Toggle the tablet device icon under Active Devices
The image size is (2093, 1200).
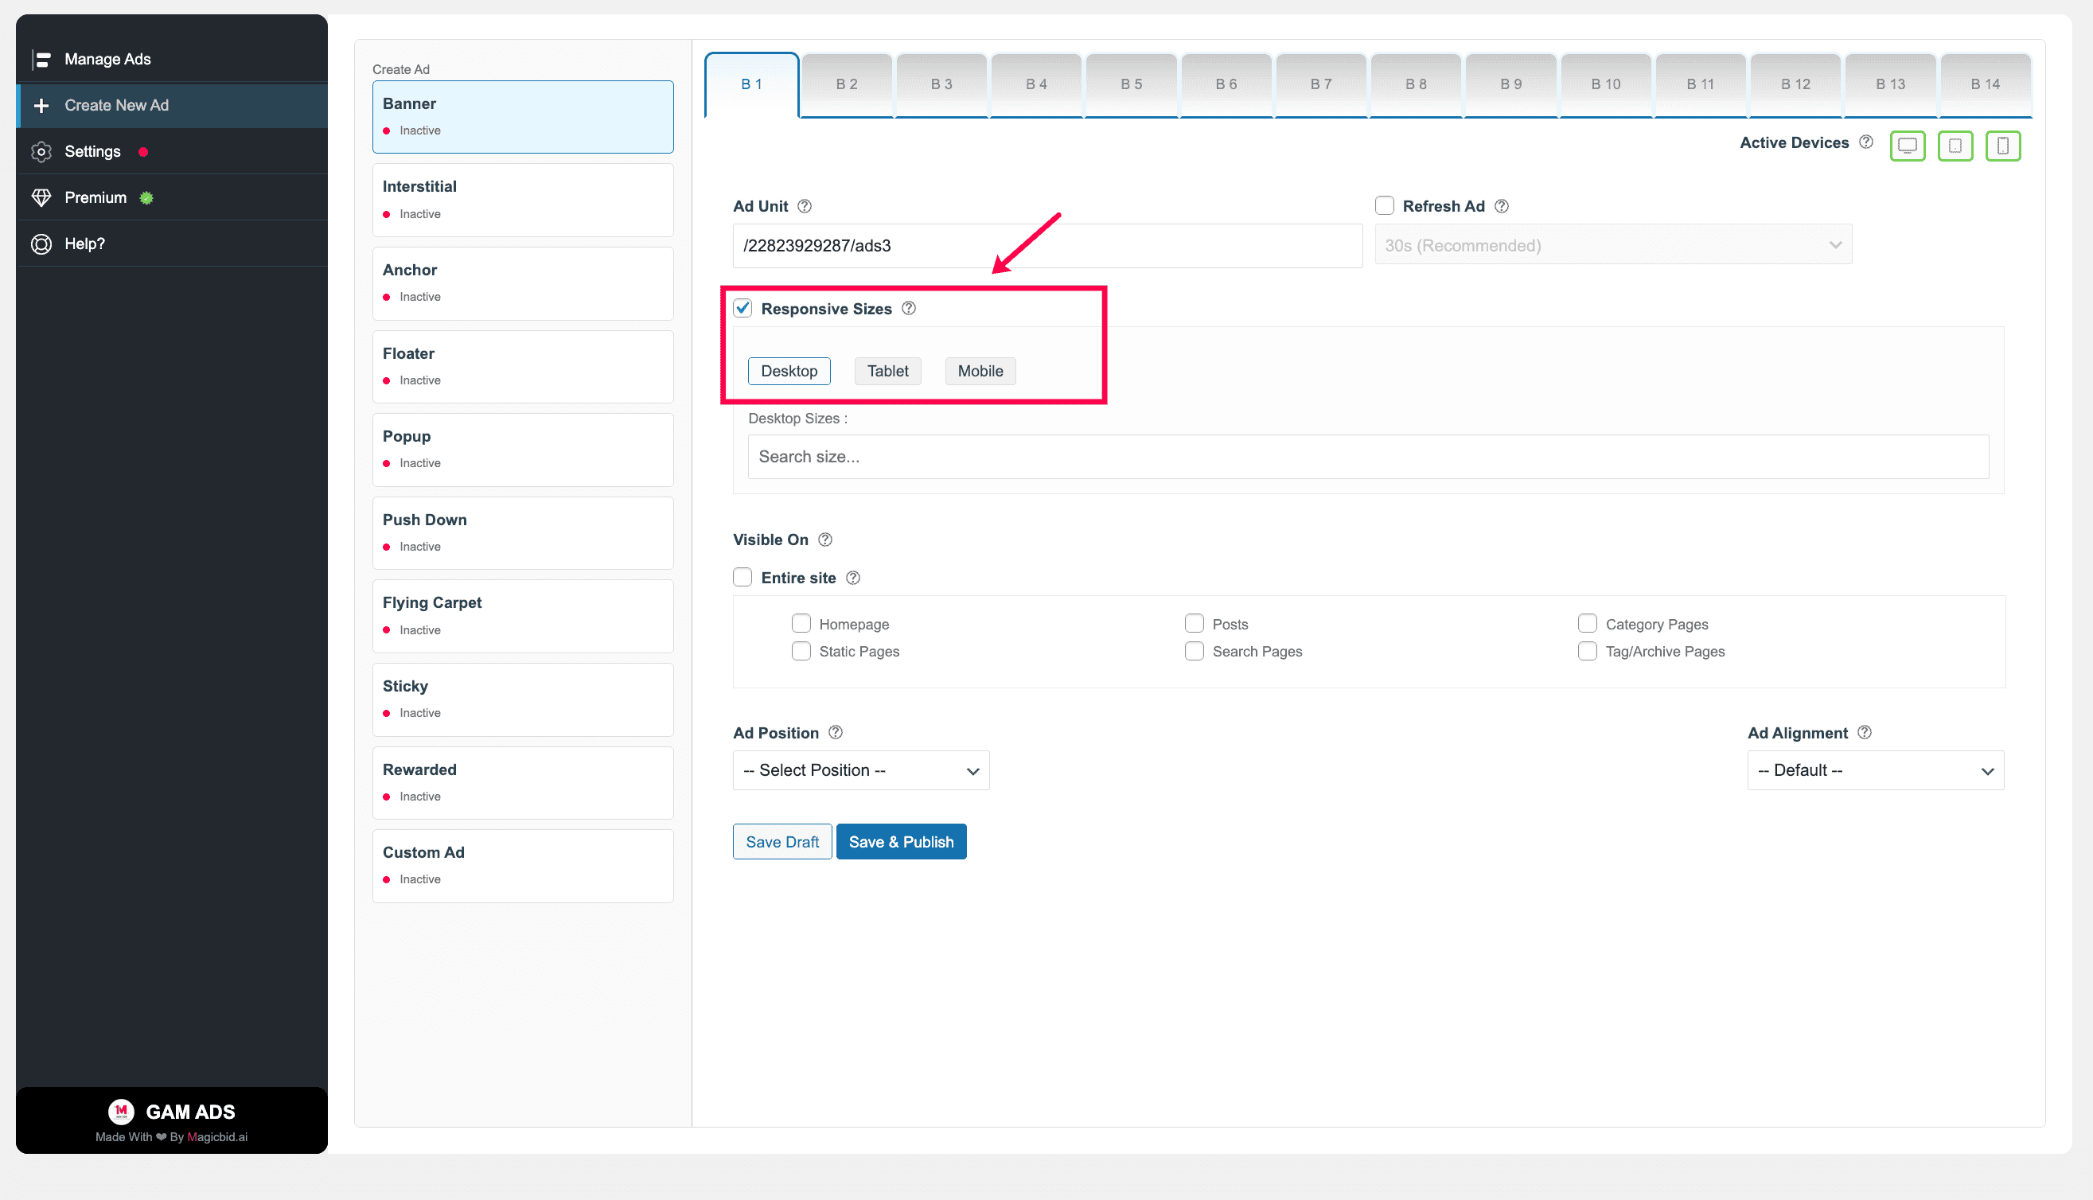point(1955,146)
